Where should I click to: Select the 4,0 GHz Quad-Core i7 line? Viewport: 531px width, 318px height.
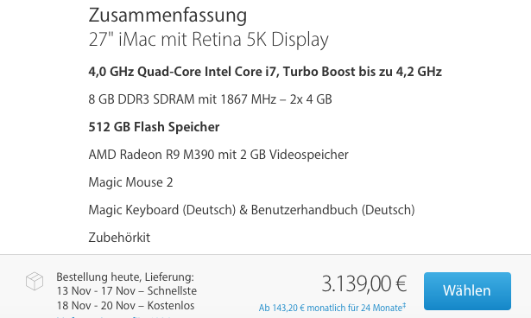(x=265, y=72)
